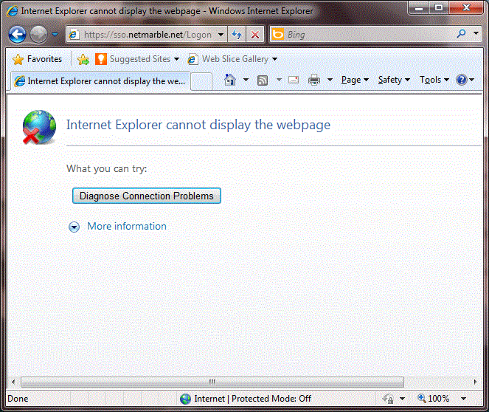This screenshot has width=489, height=412.
Task: Expand the zoom level dropdown arrow
Action: point(464,399)
